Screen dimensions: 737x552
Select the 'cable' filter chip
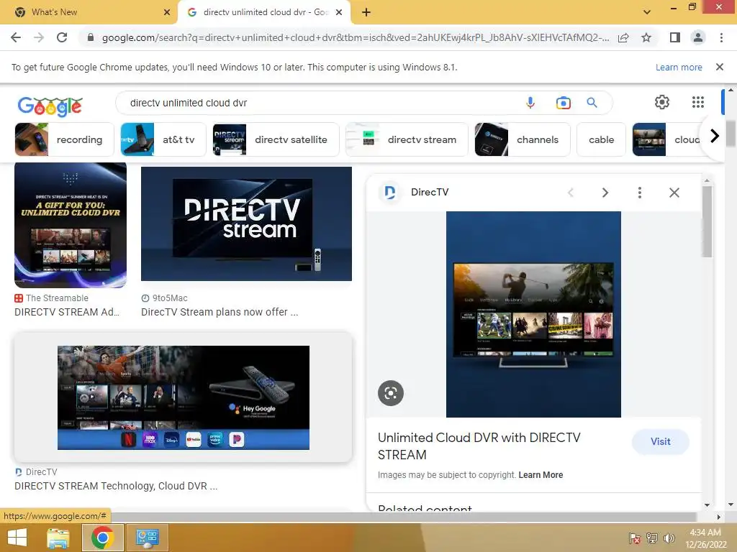[x=601, y=139]
